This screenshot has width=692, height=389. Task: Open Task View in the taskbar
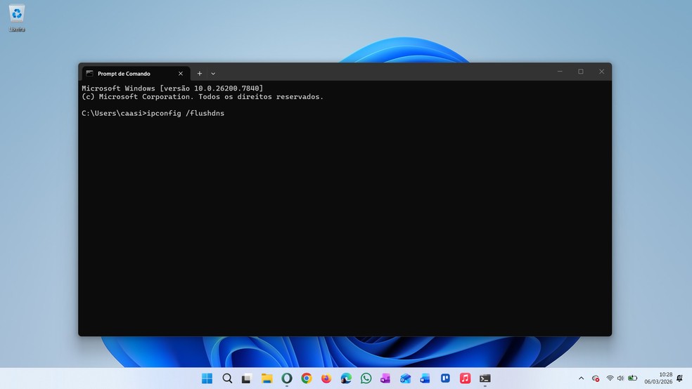point(247,378)
